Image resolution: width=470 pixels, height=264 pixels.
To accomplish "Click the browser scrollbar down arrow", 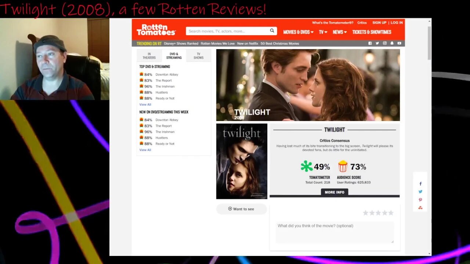I will [429, 253].
